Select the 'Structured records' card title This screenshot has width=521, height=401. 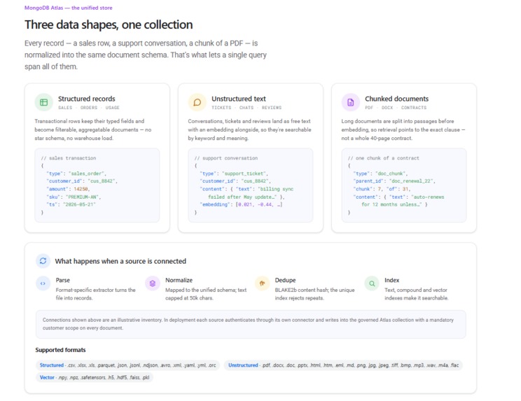86,99
